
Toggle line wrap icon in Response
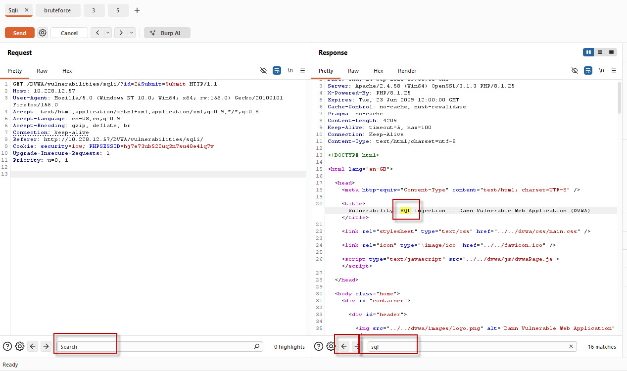[x=588, y=71]
